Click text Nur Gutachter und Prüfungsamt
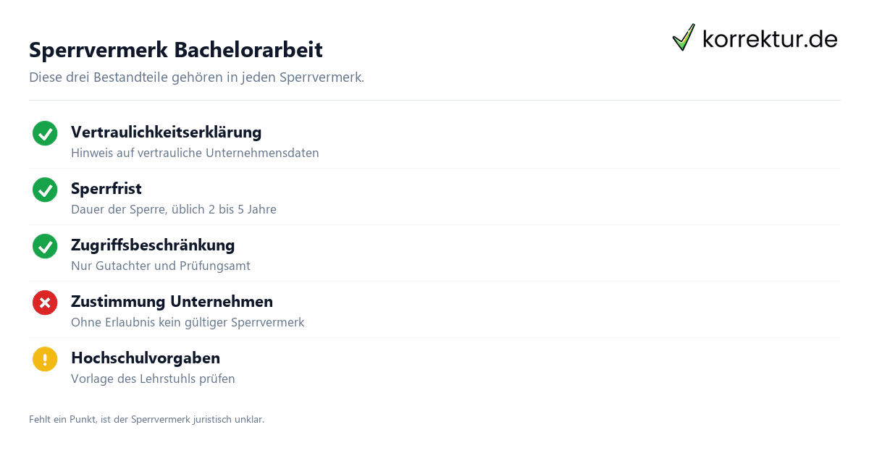869x456 pixels. [x=161, y=266]
